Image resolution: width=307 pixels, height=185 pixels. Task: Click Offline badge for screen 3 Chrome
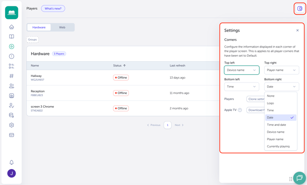121,108
